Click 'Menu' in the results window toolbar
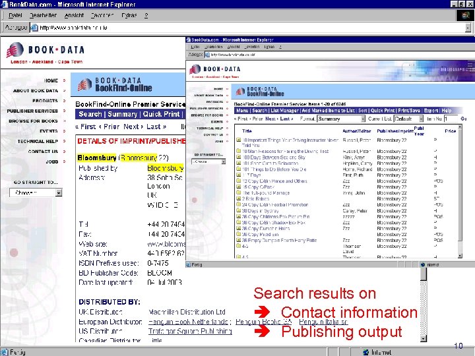The width and height of the screenshot is (475, 356). point(242,111)
